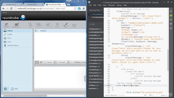Open Extension Manager icon in Brackets

coord(171,15)
